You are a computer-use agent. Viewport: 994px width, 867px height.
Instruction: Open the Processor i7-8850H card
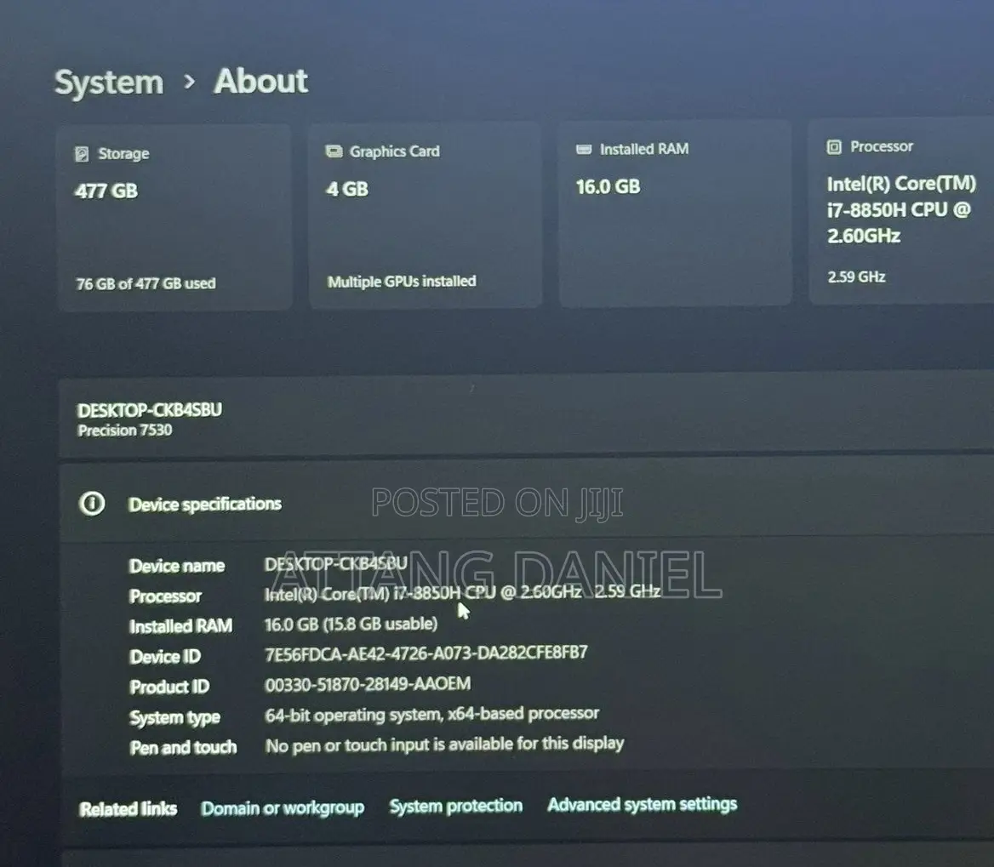click(901, 212)
